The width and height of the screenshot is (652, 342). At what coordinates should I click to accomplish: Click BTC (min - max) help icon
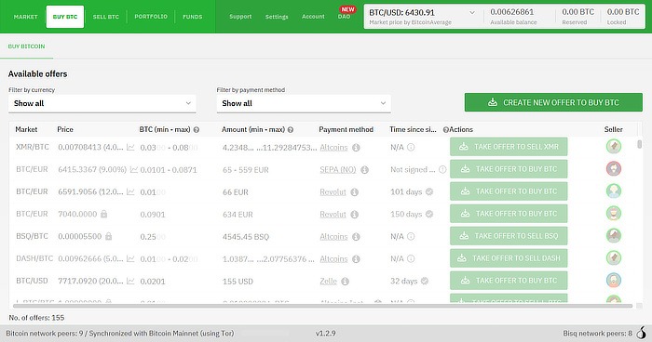tap(197, 130)
